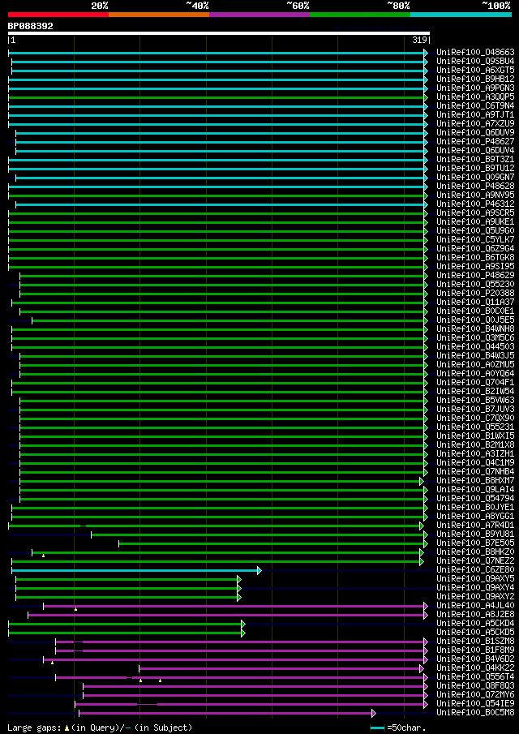Select the BP088392 query name
The width and height of the screenshot is (519, 734).
coord(31,26)
